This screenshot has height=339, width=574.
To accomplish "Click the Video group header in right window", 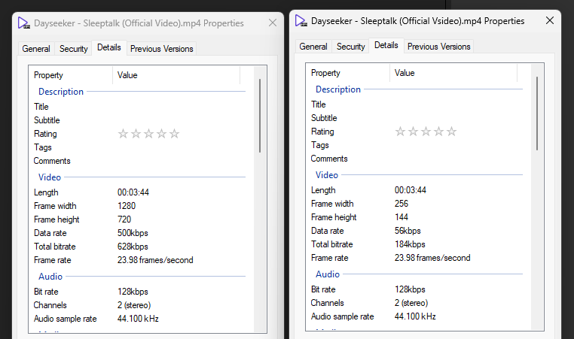I will click(327, 175).
